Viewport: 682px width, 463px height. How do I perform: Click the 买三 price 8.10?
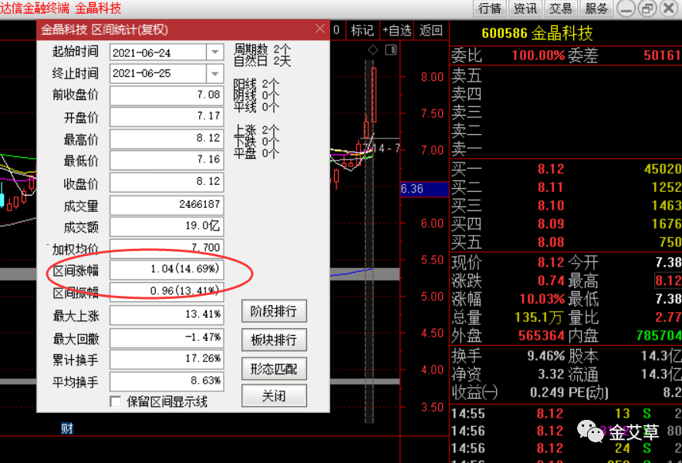[x=551, y=206]
